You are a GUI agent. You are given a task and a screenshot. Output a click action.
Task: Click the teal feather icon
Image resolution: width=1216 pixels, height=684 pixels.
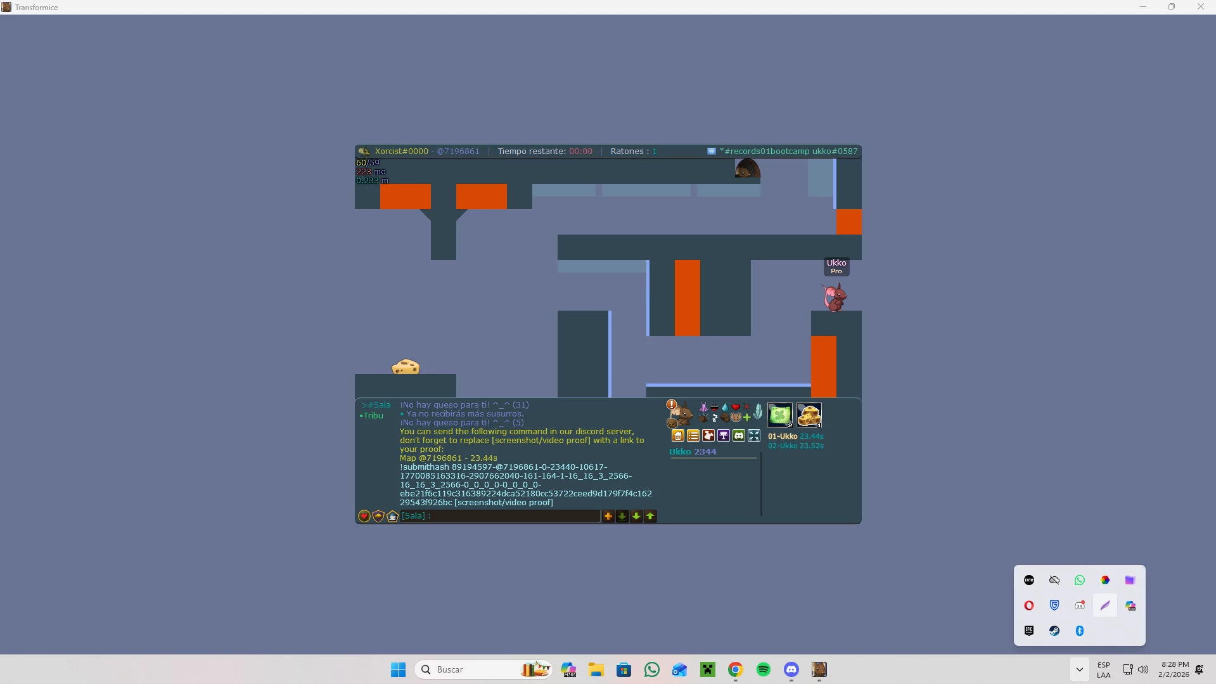tap(758, 412)
